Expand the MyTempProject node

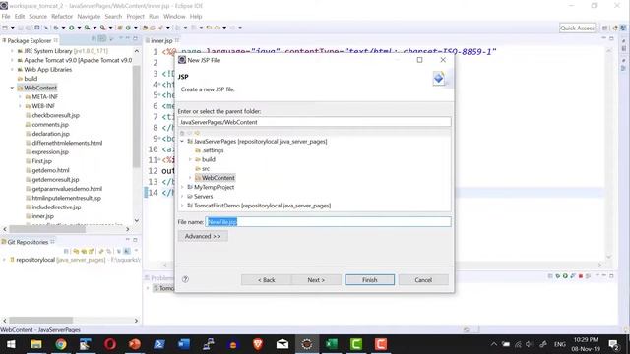(x=182, y=187)
